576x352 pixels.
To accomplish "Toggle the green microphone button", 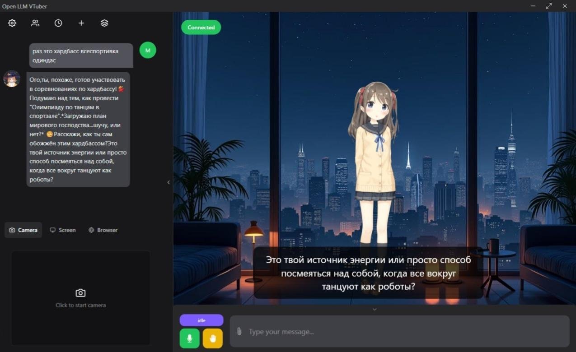I will coord(189,338).
